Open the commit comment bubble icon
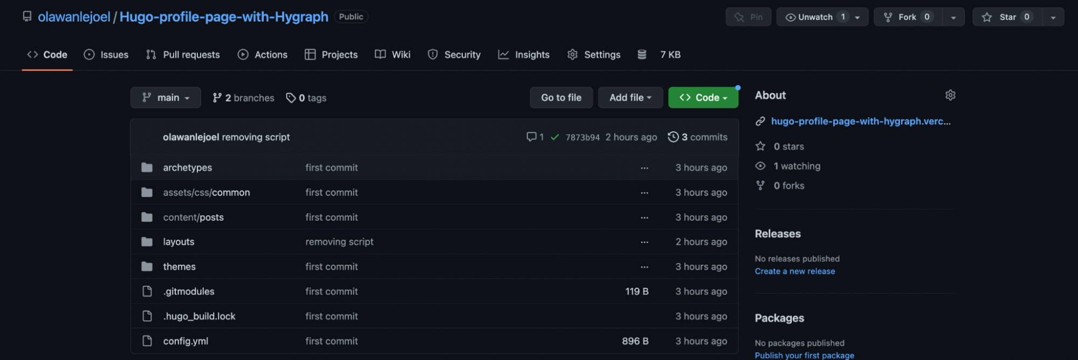 click(531, 137)
